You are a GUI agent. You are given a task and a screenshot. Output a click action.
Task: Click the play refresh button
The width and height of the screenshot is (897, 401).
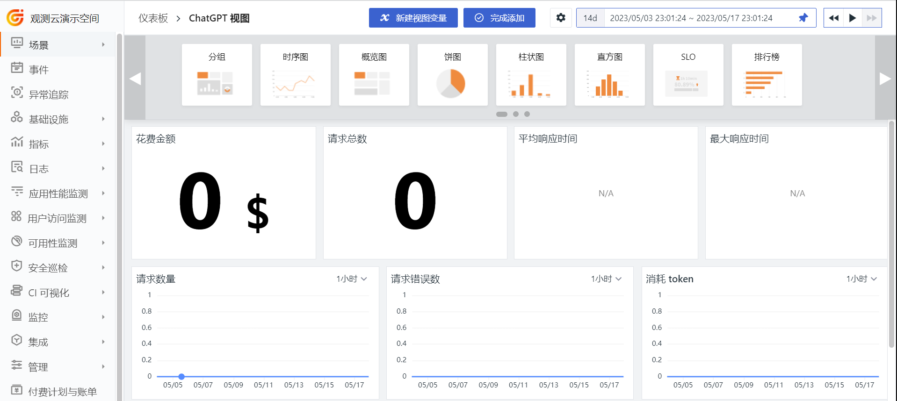[853, 18]
